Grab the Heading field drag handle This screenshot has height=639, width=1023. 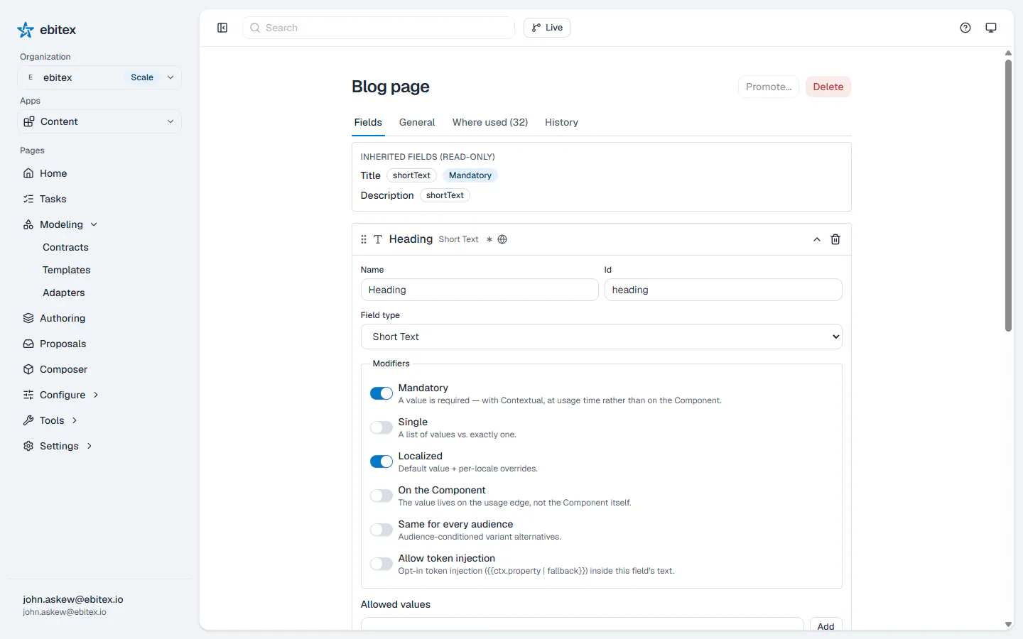364,239
